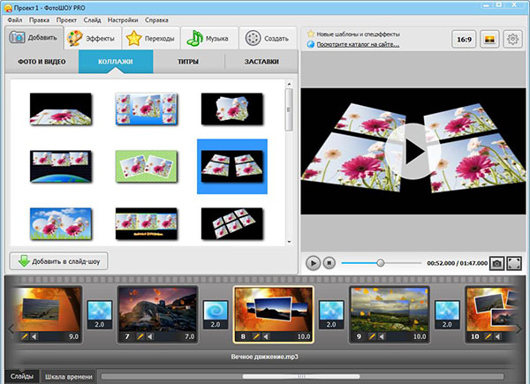530x384 pixels.
Task: Open the Переходы tab
Action: (x=150, y=39)
